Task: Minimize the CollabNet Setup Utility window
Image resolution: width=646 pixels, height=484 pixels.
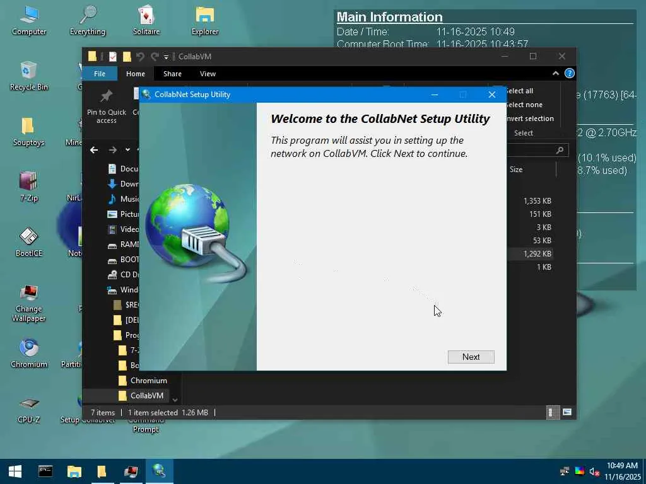Action: [x=434, y=95]
